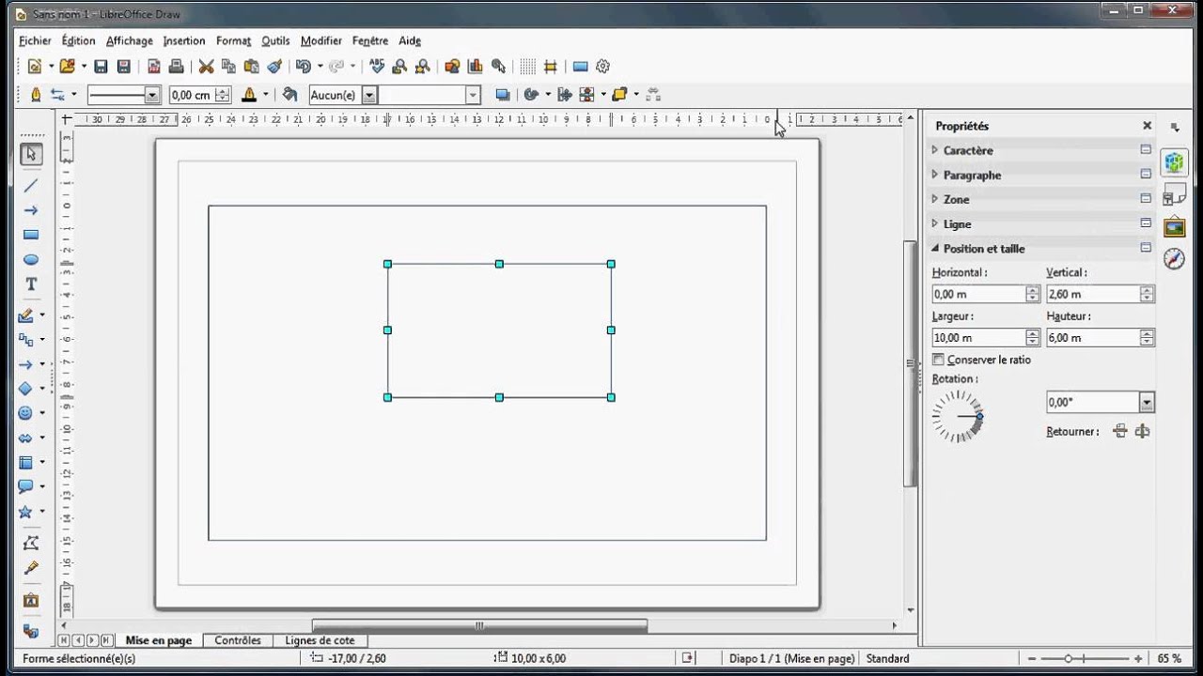Cut selection with the scissors icon
This screenshot has width=1203, height=676.
[206, 67]
